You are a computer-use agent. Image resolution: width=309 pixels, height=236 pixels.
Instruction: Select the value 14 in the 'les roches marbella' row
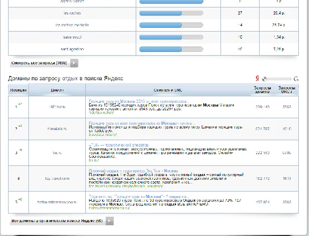pyautogui.click(x=240, y=25)
